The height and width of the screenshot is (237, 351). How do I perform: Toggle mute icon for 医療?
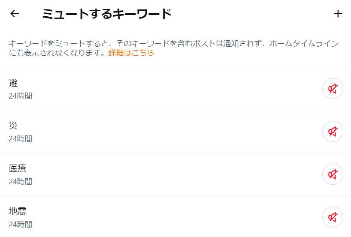(333, 174)
